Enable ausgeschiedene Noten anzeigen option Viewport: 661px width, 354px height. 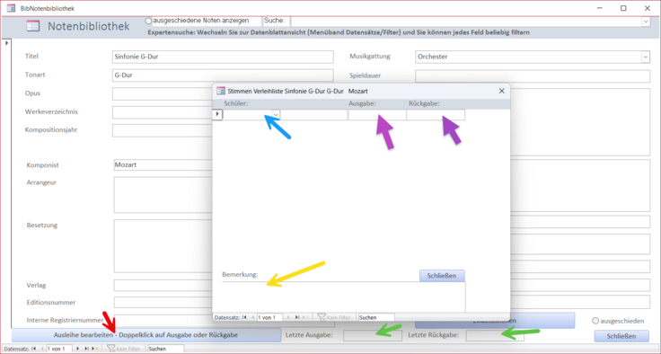(x=148, y=21)
